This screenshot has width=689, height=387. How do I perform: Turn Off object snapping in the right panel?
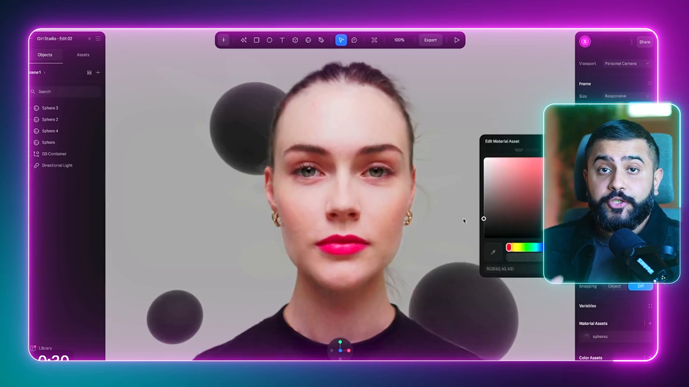[x=641, y=286]
